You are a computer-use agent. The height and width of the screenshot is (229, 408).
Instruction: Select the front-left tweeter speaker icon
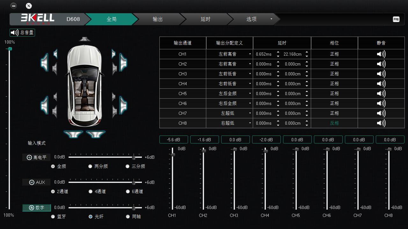pos(55,54)
